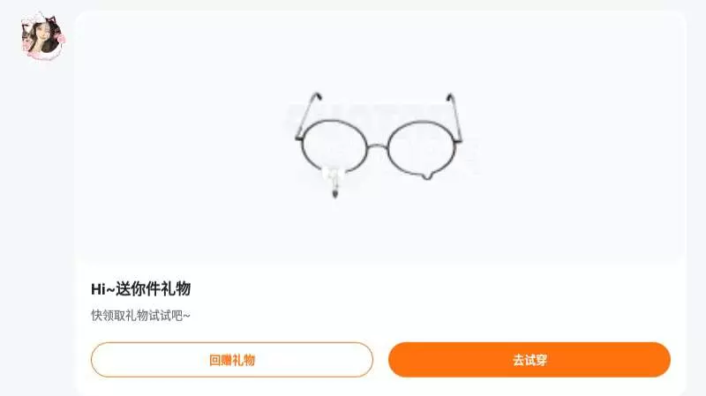Open the sender's cat-ear avatar
706x396 pixels.
[42, 36]
